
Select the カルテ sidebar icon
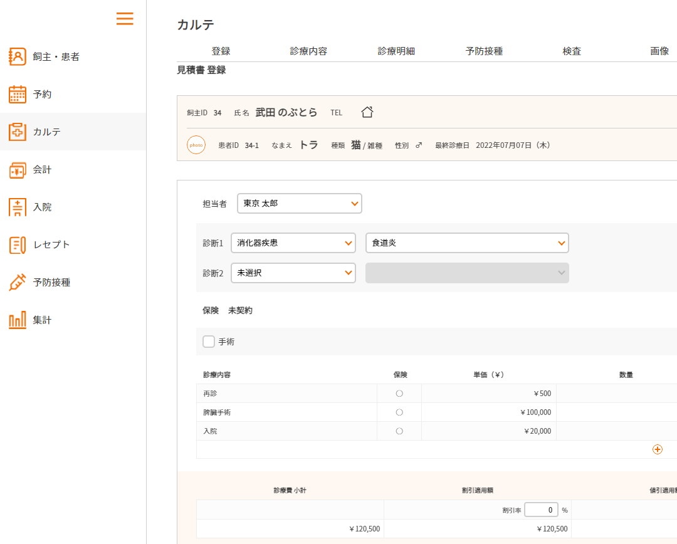(x=18, y=132)
